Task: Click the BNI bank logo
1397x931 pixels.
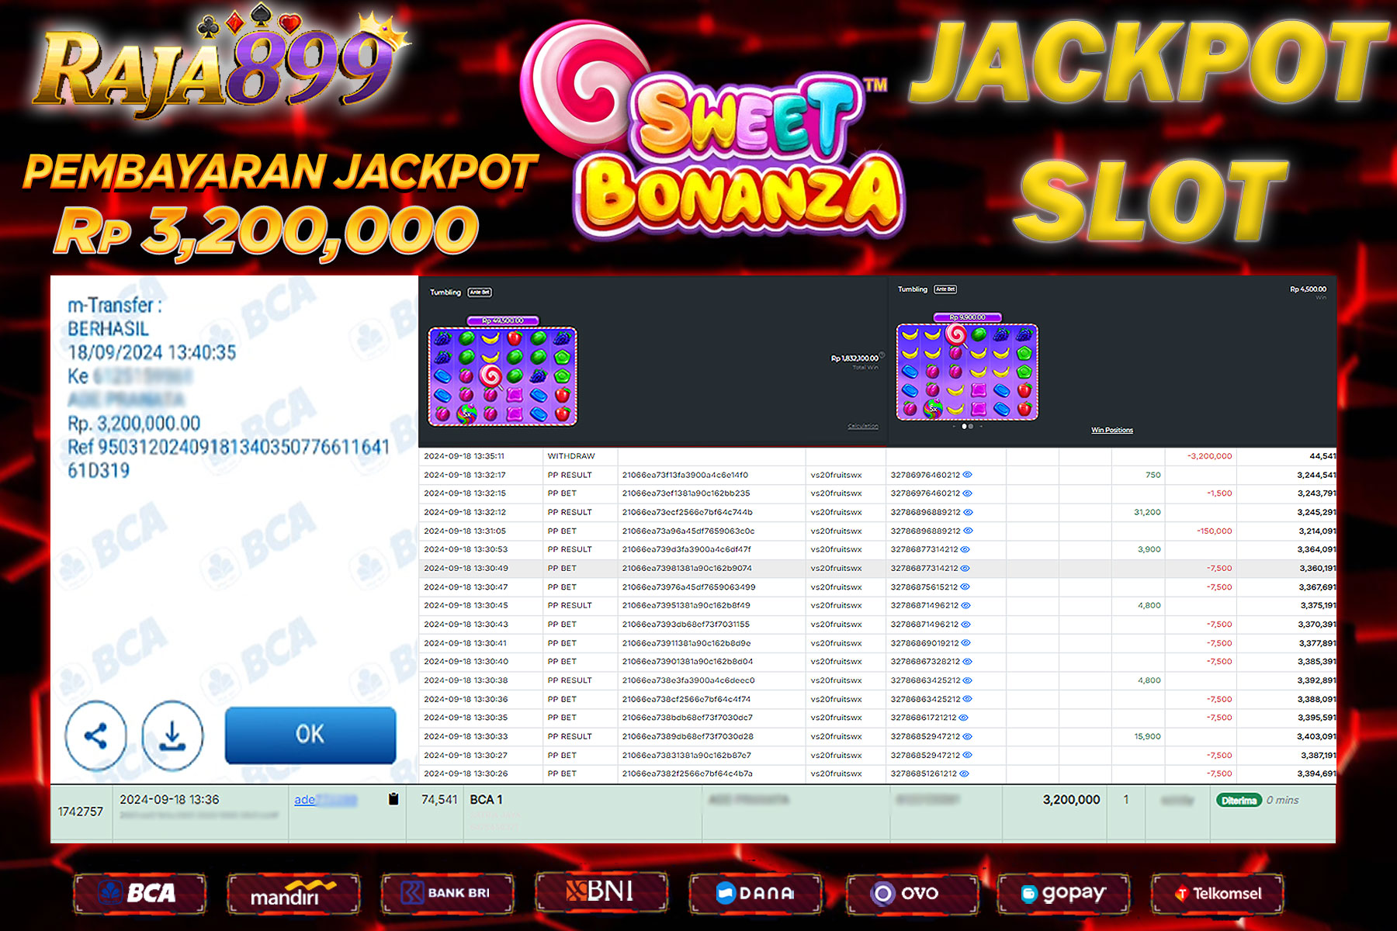Action: [x=601, y=891]
